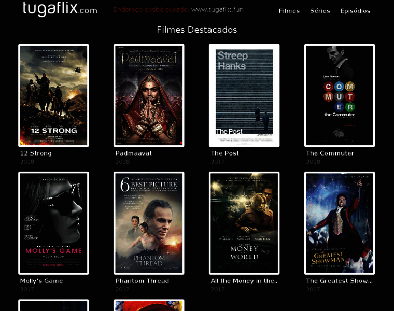Click the 'Filmes Destacados' heading
Image resolution: width=394 pixels, height=311 pixels.
tap(197, 30)
